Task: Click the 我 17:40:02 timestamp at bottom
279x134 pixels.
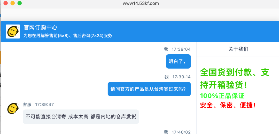Action: tap(177, 132)
